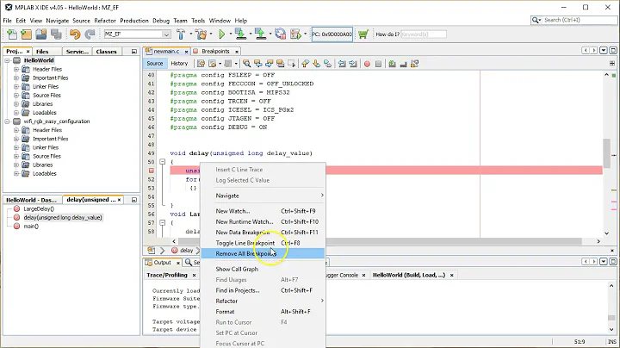Click the editor vertical scrollbar thumb

pos(606,153)
